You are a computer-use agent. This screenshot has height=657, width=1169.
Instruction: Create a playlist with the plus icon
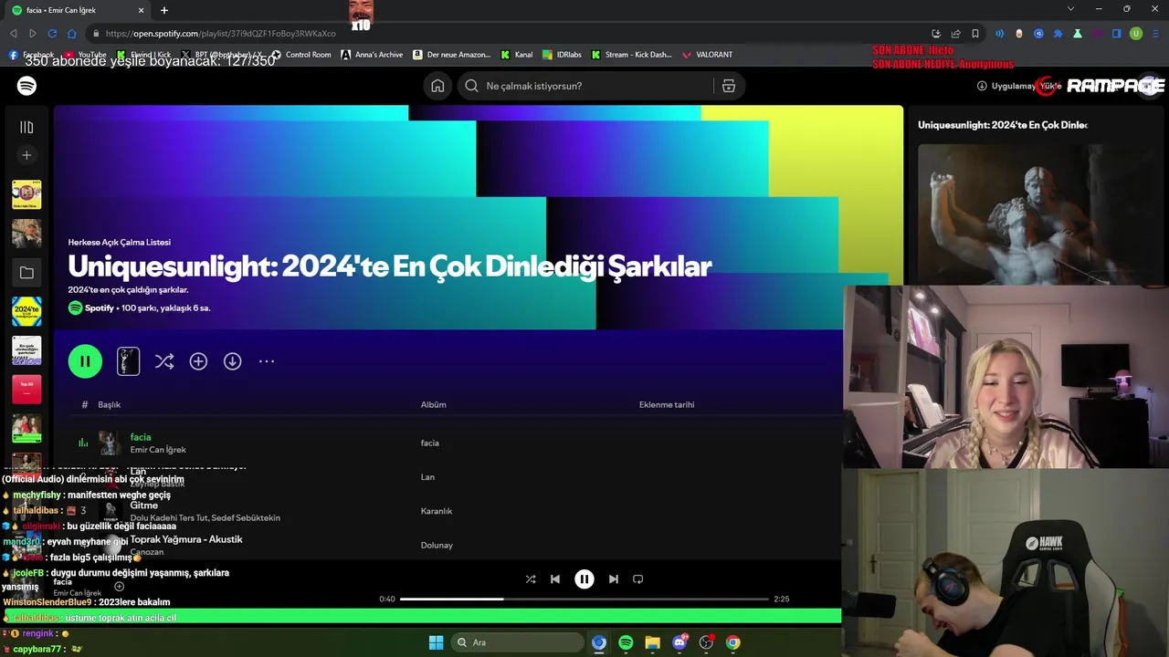(x=26, y=155)
